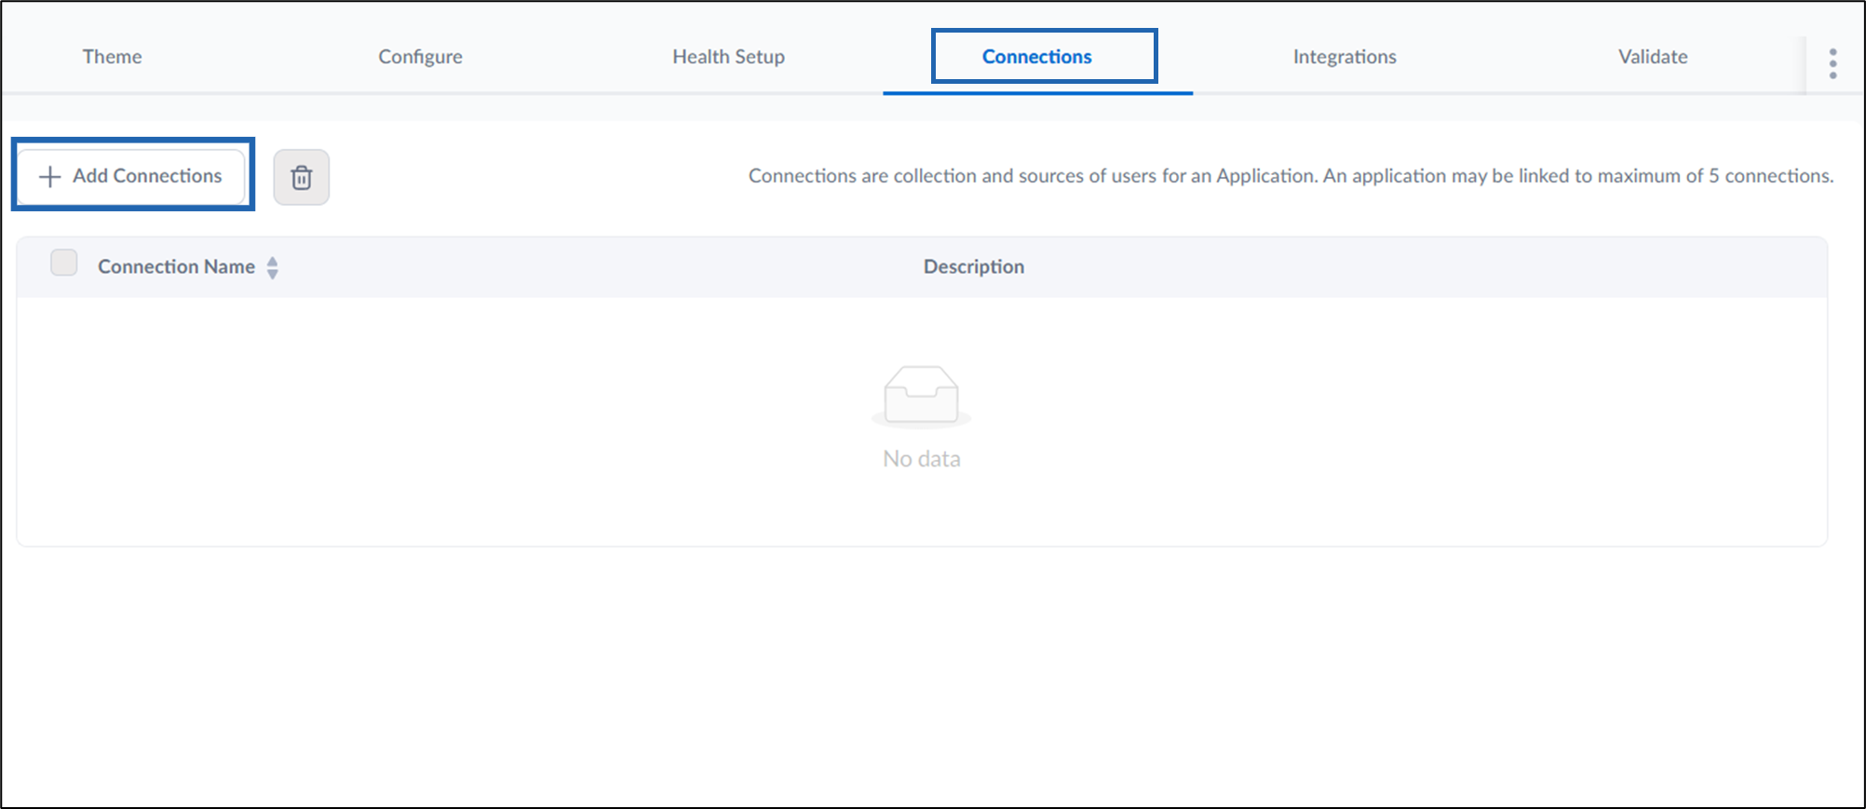Click the Add Connections button

(x=131, y=176)
